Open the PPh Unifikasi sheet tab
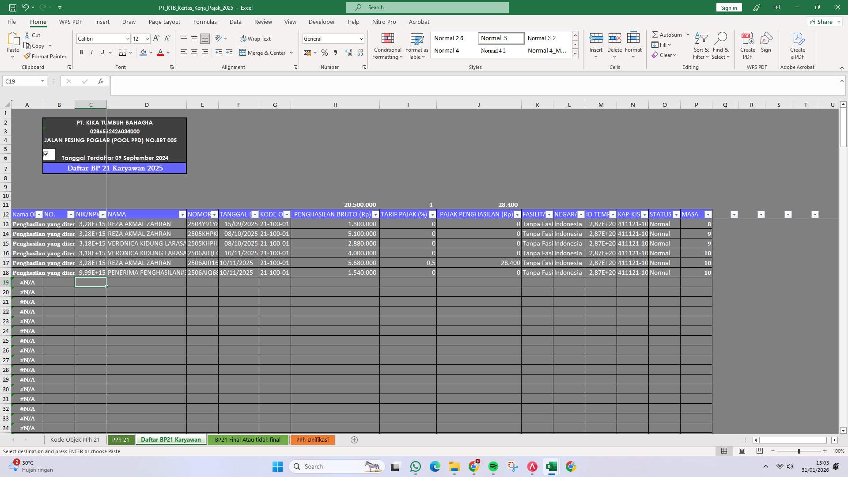Screen dimensions: 848x477 (x=313, y=439)
